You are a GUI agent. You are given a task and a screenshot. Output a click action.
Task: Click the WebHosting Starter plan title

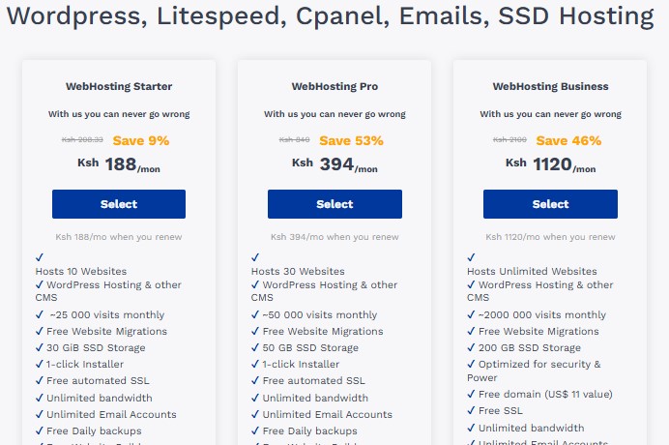pyautogui.click(x=118, y=86)
